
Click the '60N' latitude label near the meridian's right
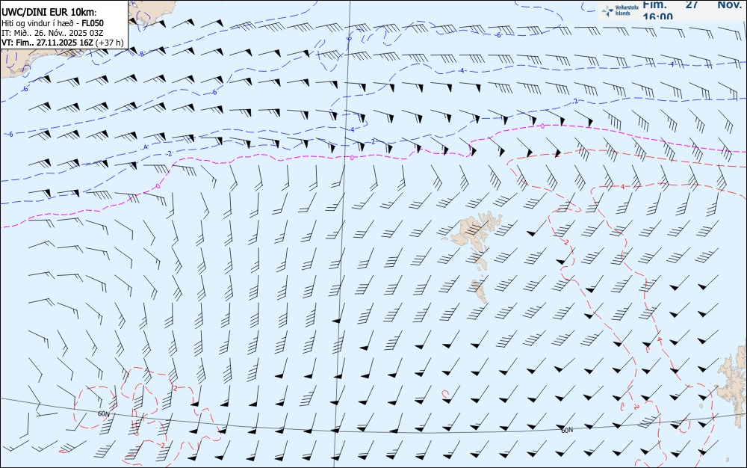pyautogui.click(x=567, y=430)
